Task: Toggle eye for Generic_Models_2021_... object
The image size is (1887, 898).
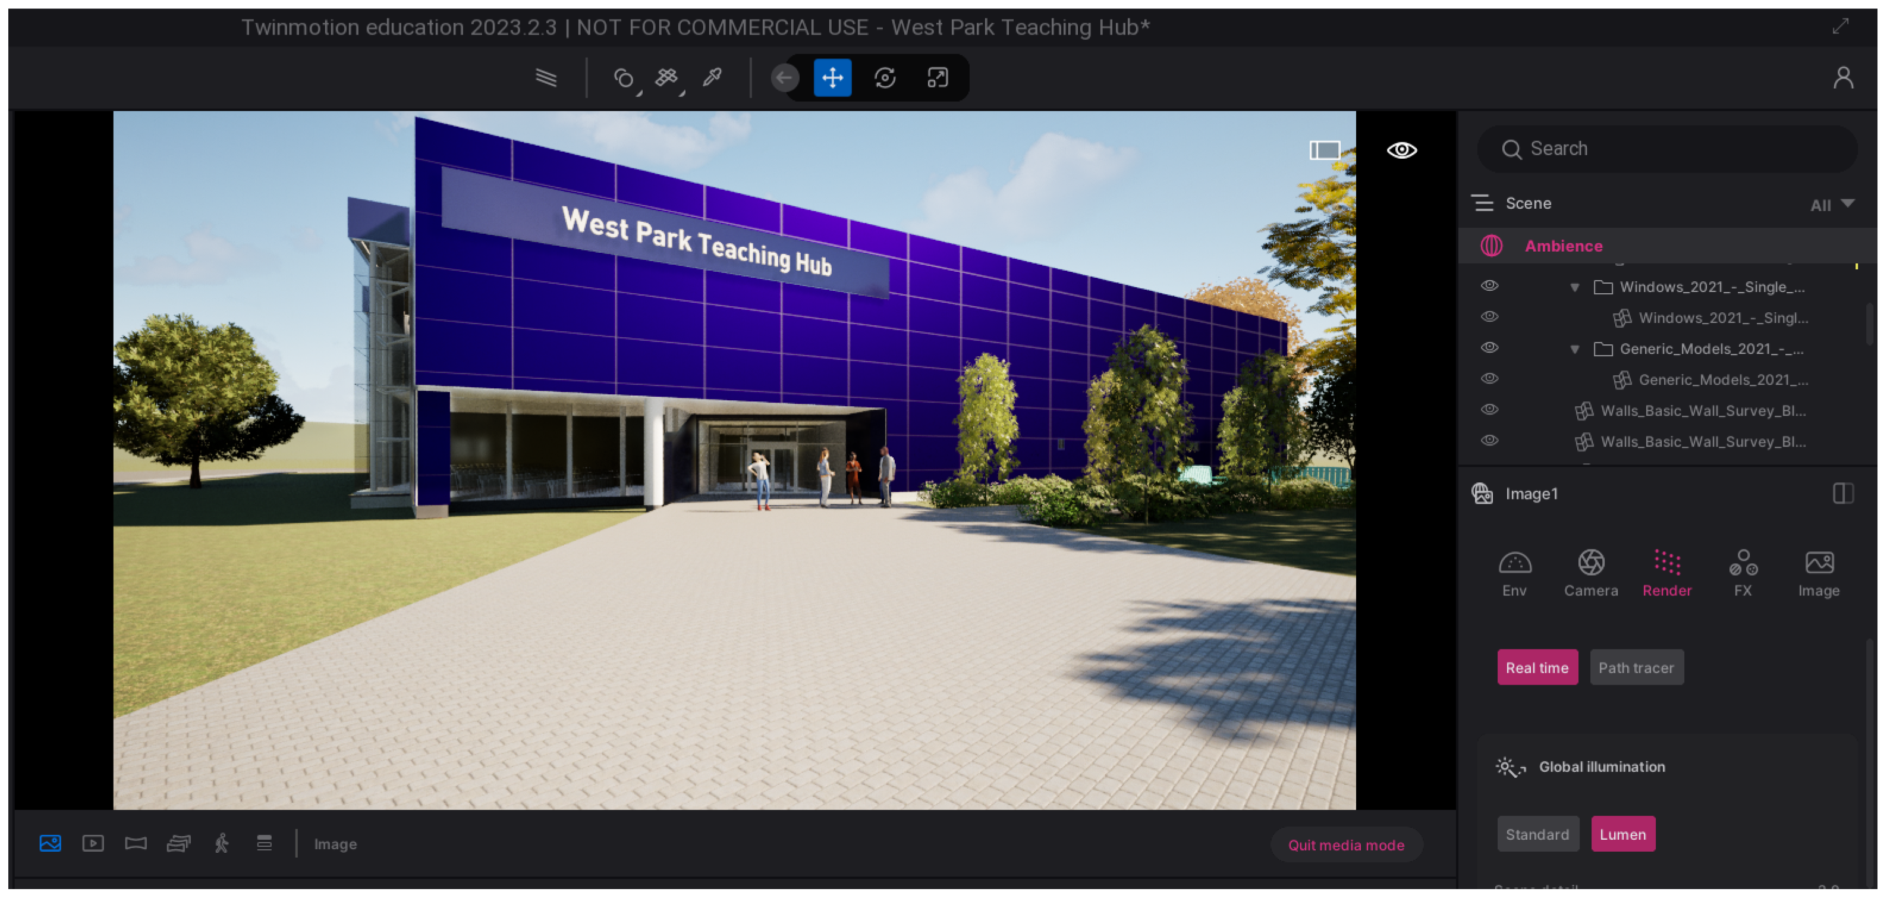Action: click(1489, 378)
